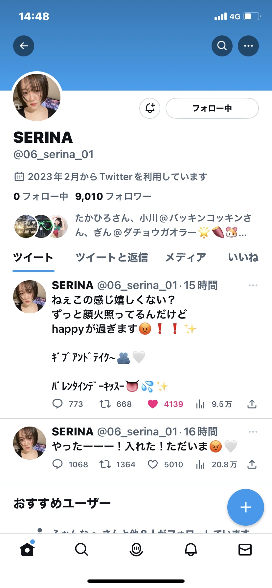
Task: Toggle notification bell for SERINA's tweets
Action: [150, 108]
